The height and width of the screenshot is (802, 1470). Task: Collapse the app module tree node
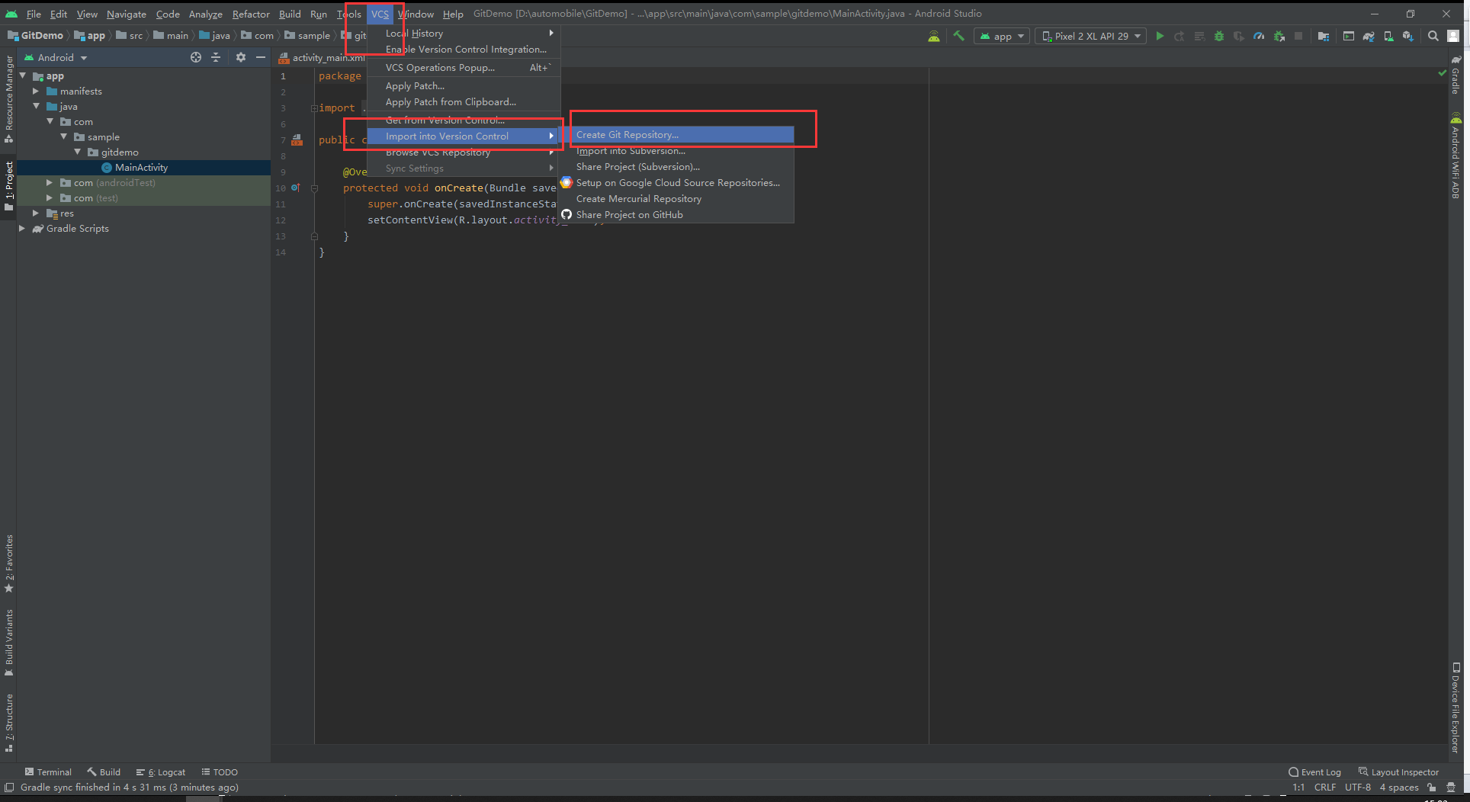[23, 76]
